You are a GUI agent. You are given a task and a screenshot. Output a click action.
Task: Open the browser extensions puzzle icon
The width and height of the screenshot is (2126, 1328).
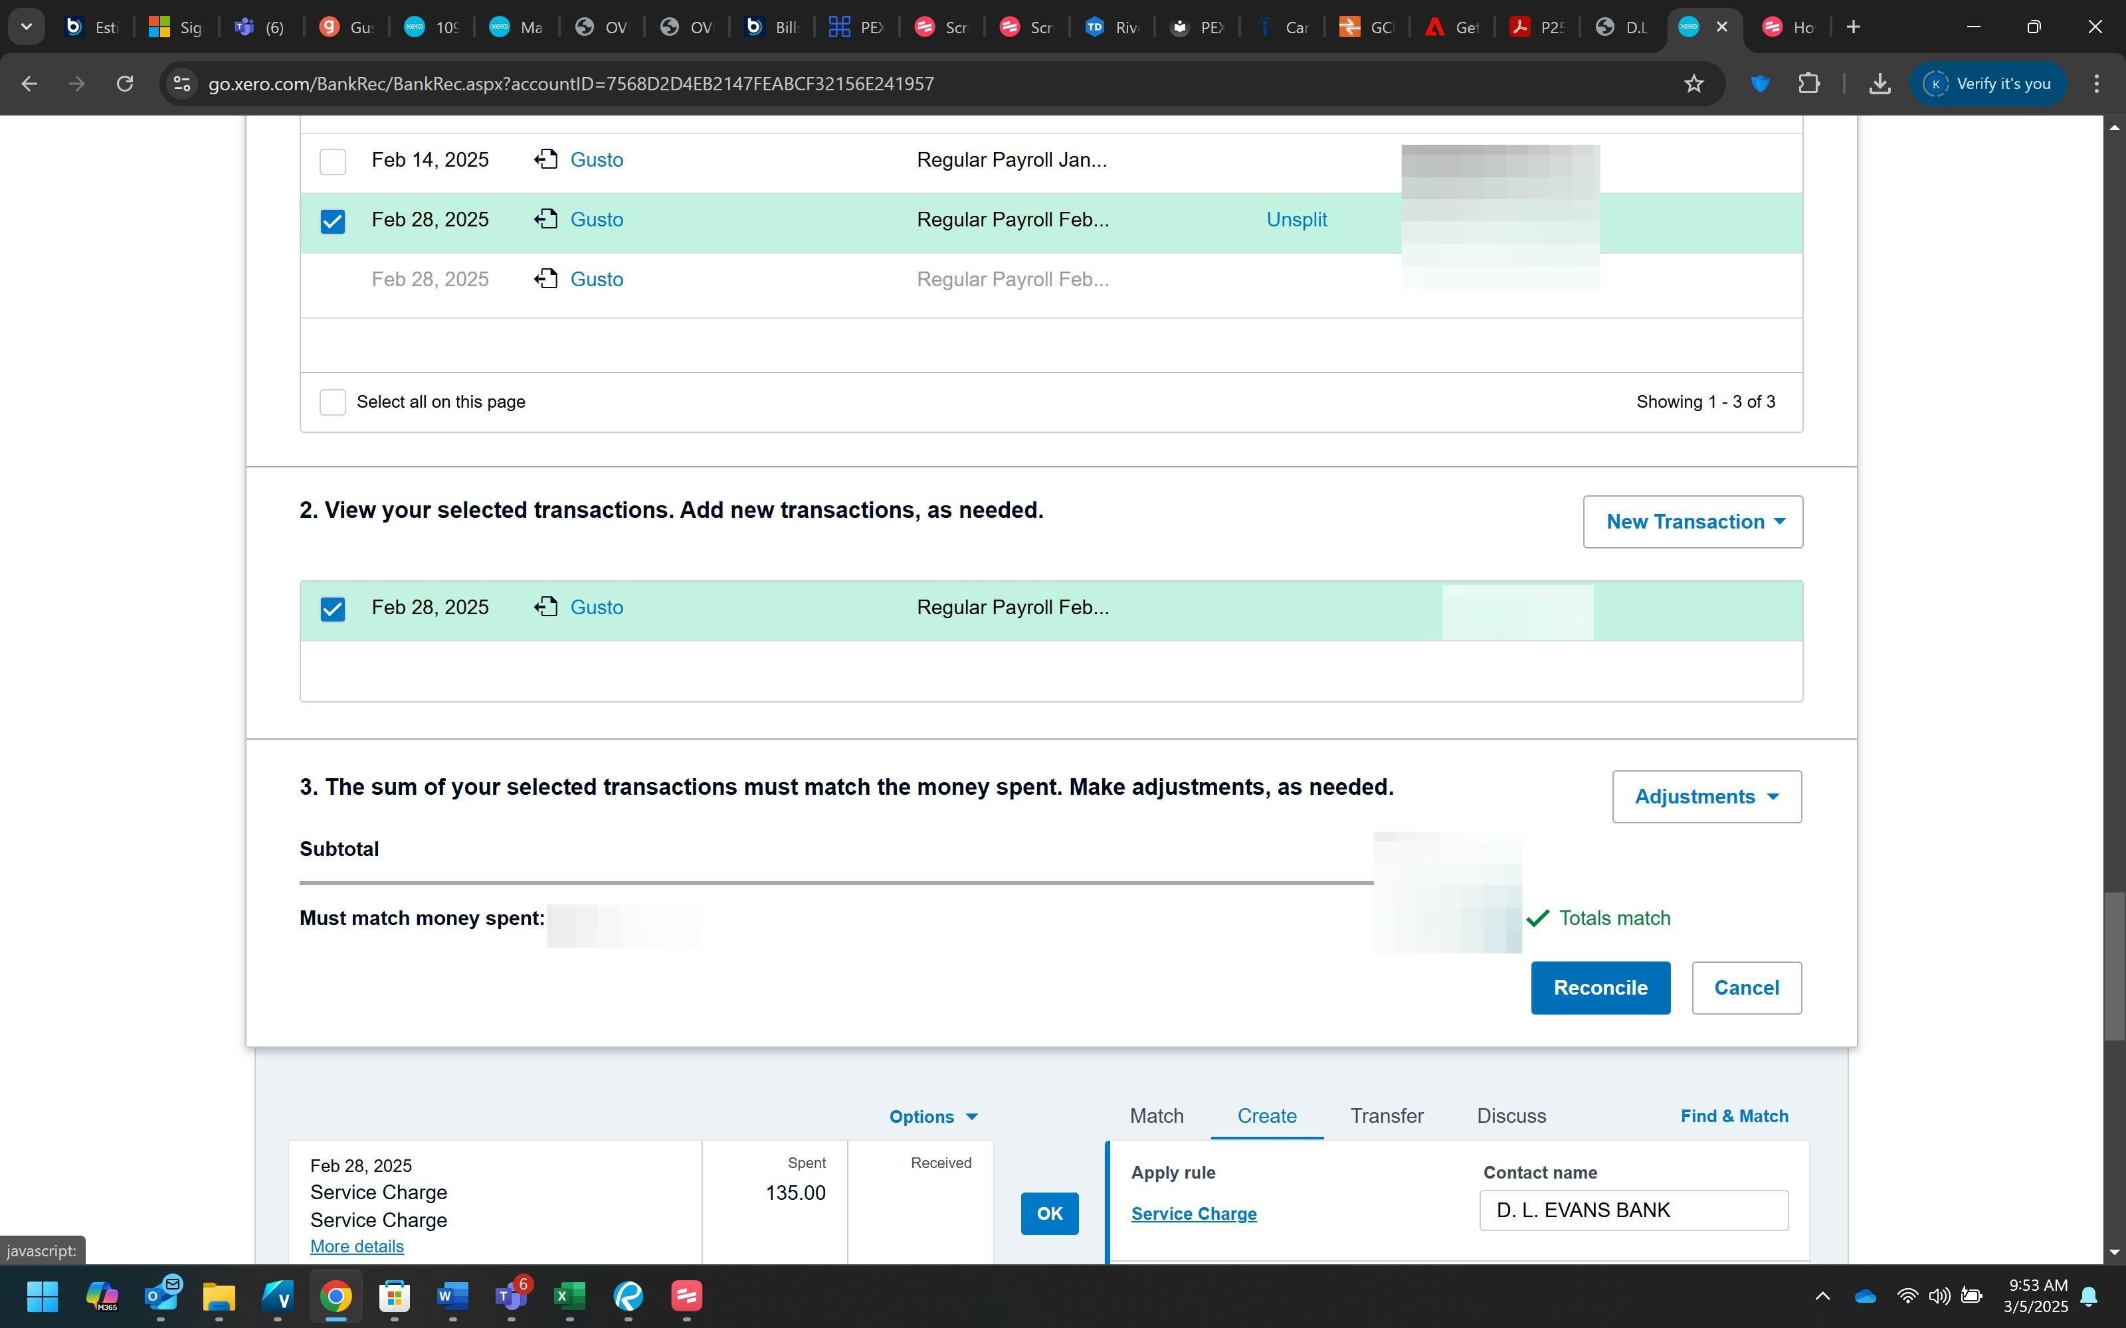click(1808, 84)
